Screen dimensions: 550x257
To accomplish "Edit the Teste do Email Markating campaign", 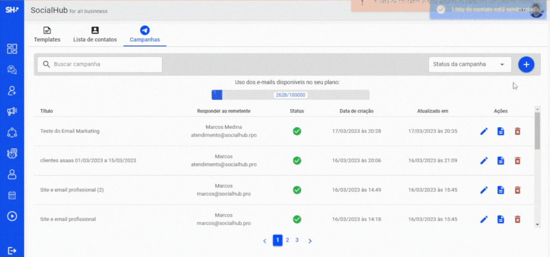I will pos(484,131).
